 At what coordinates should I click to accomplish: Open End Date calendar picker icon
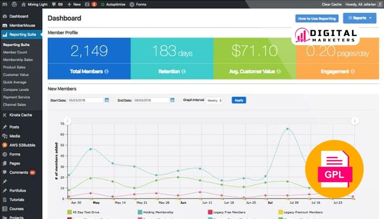pos(172,100)
